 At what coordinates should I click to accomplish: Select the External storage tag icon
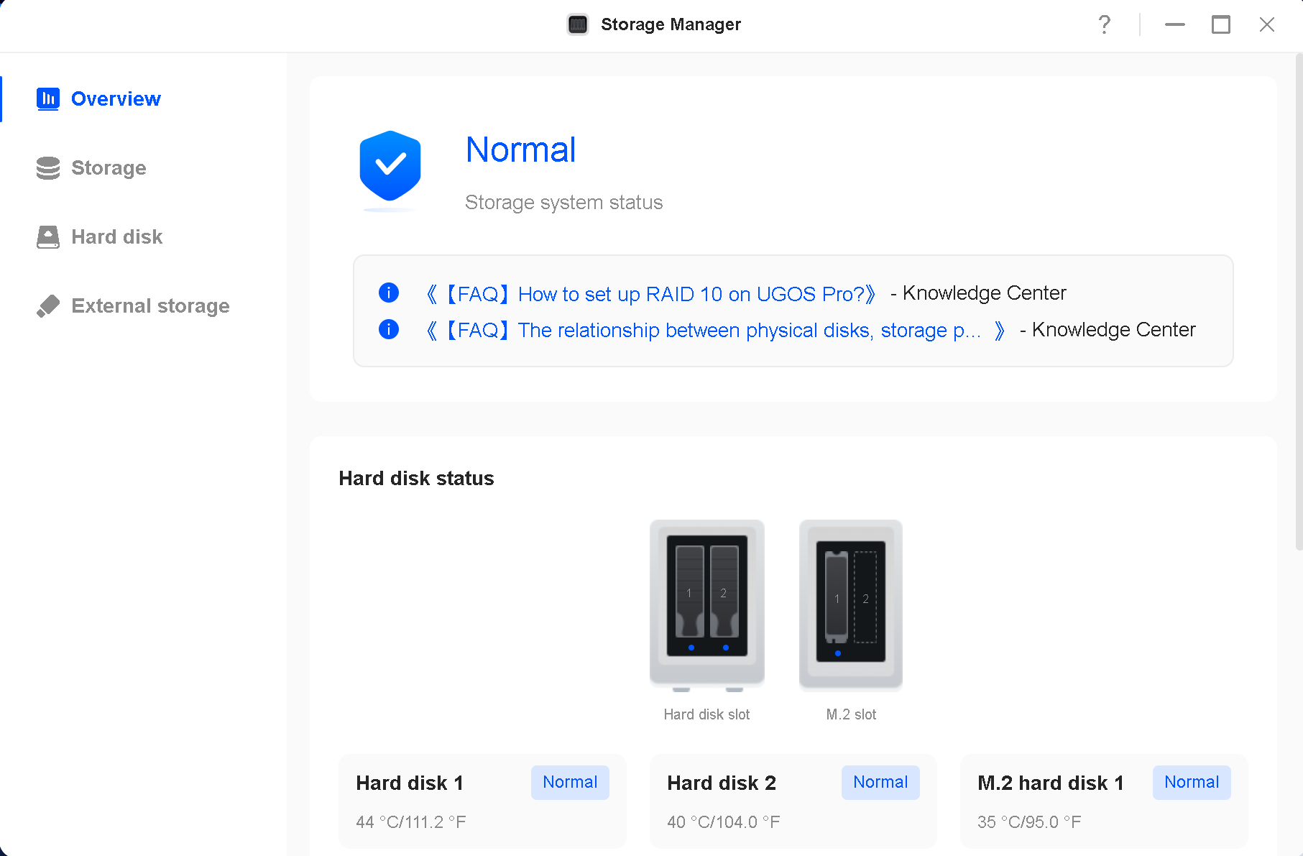click(x=47, y=305)
